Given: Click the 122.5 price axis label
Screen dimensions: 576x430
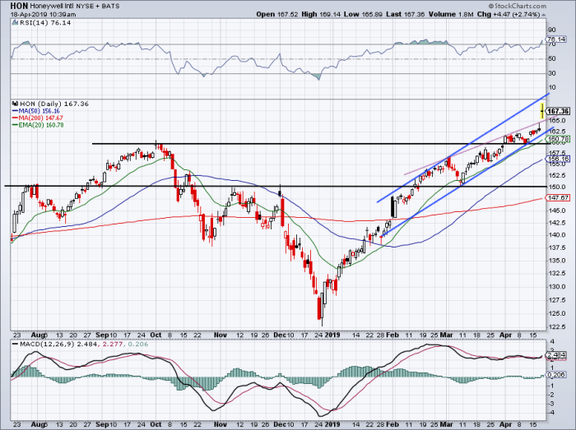Looking at the screenshot, I should (555, 326).
